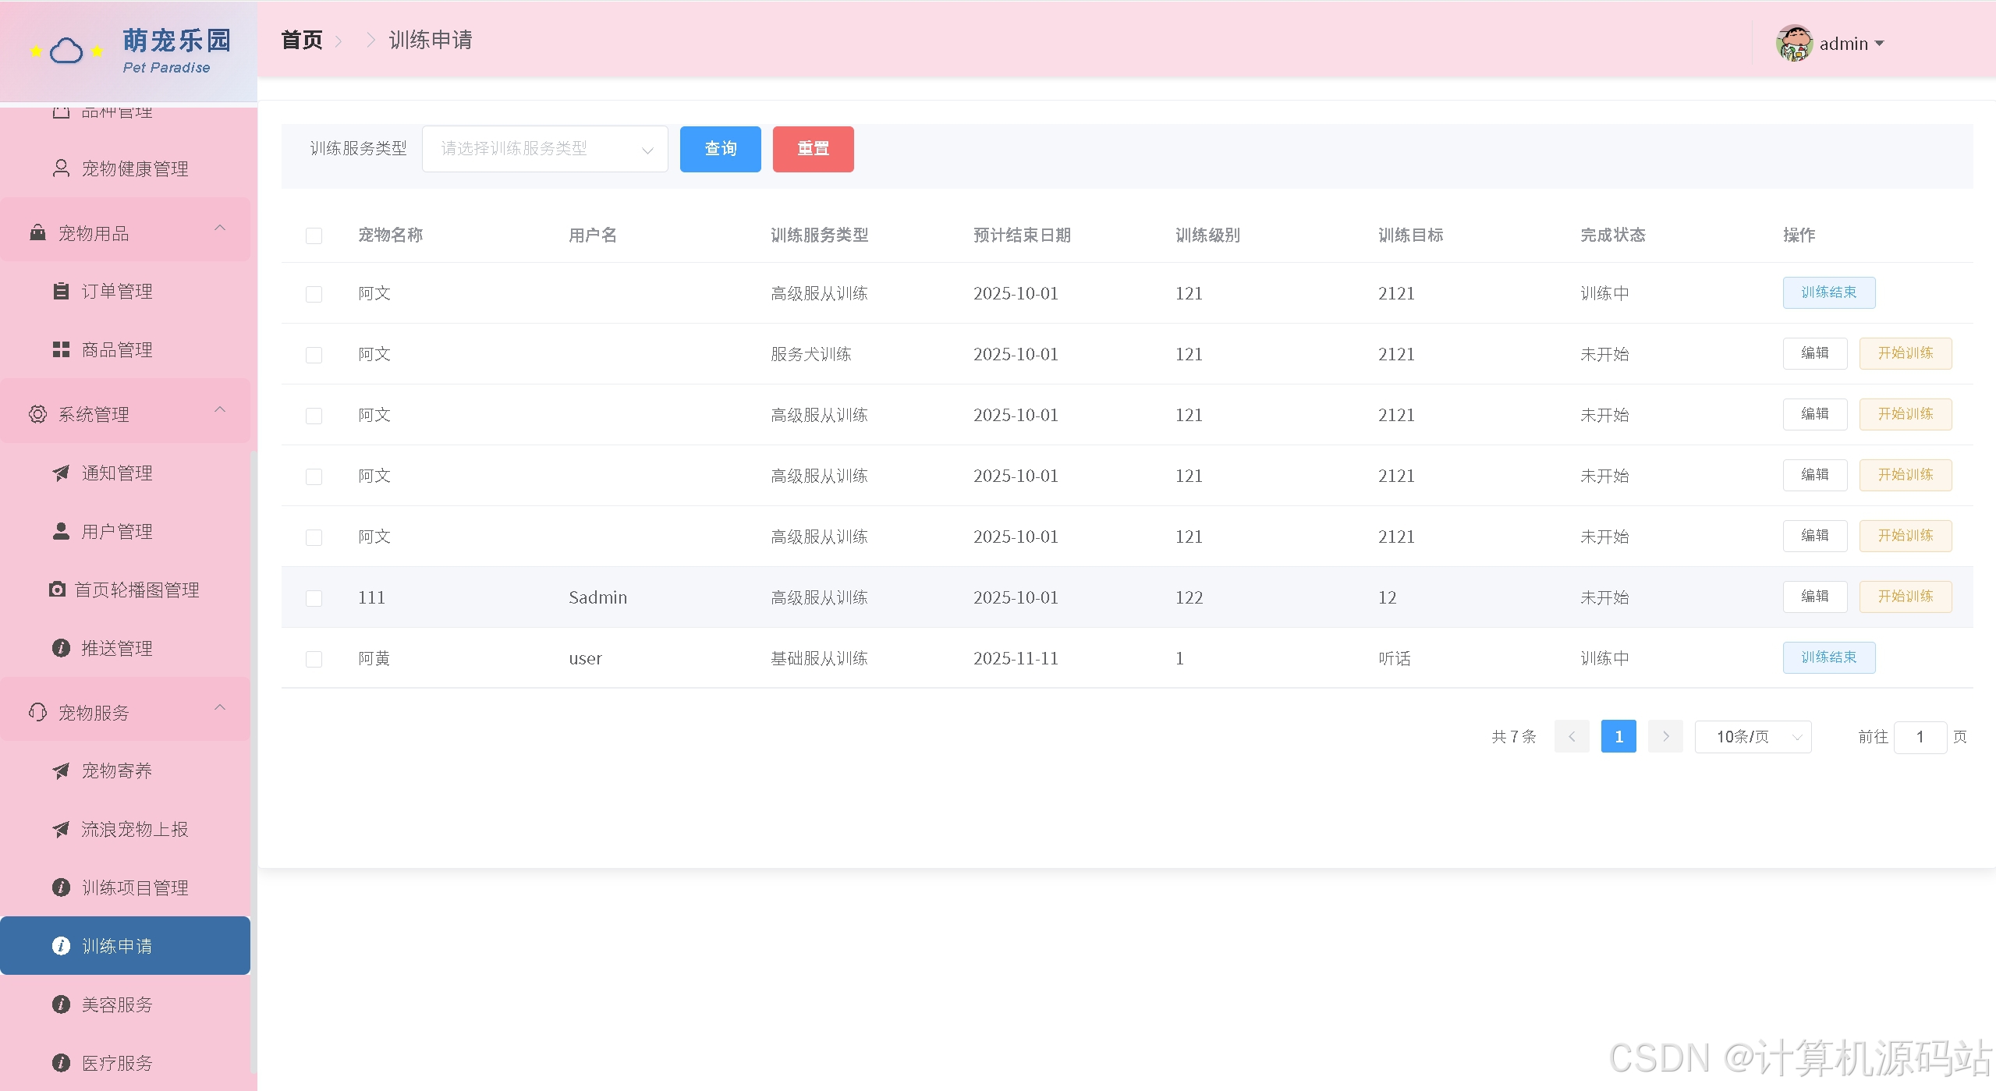Click 训练结束 in the 阿黄 row
This screenshot has width=1996, height=1091.
(1828, 657)
